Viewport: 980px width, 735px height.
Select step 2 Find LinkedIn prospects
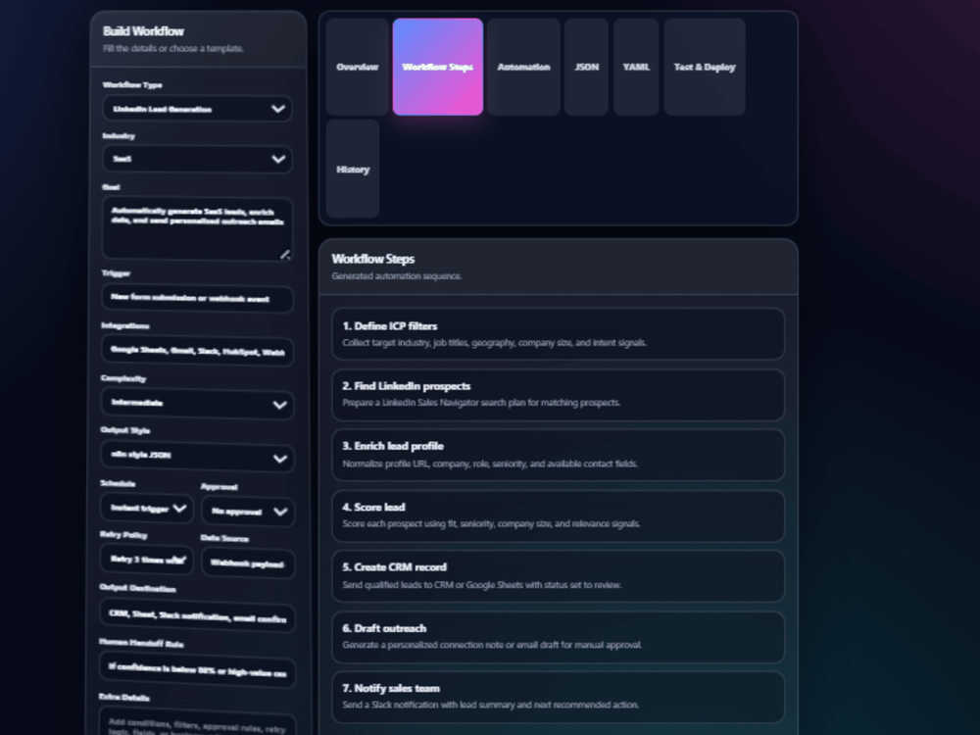point(559,394)
